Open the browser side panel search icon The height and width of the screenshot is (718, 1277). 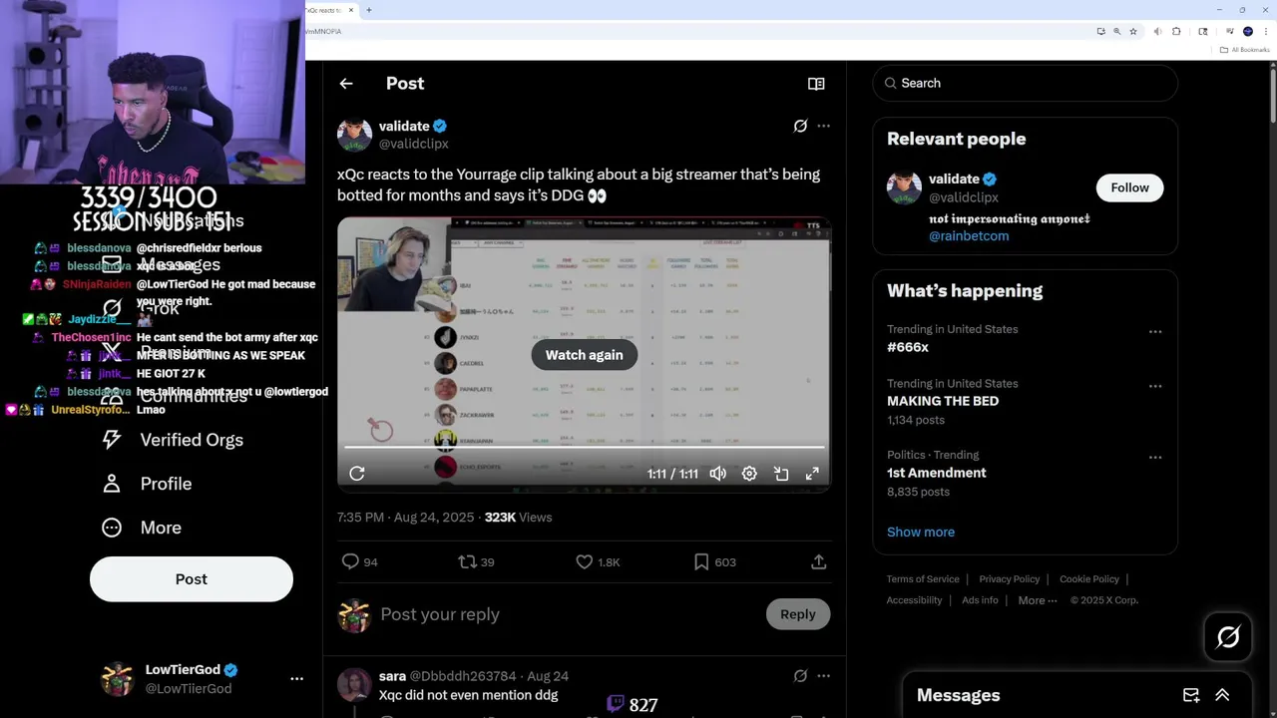point(1203,31)
